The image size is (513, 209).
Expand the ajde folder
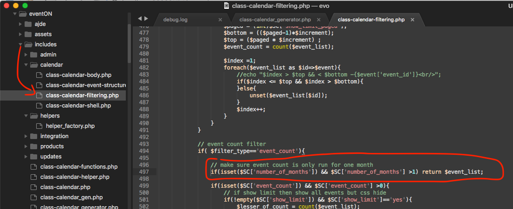(x=20, y=24)
